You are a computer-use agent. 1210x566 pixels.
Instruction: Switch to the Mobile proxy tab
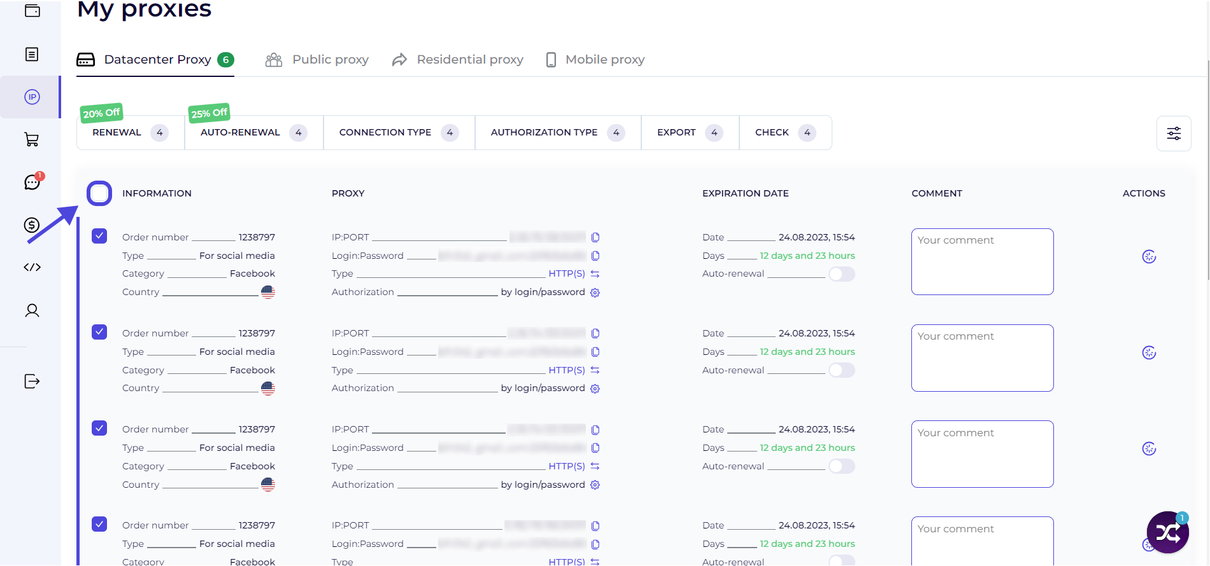coord(595,60)
